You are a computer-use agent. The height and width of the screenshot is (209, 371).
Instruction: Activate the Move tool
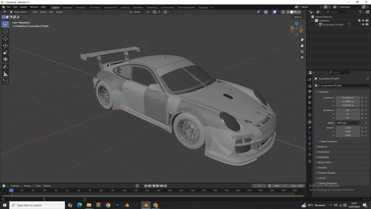click(x=5, y=39)
